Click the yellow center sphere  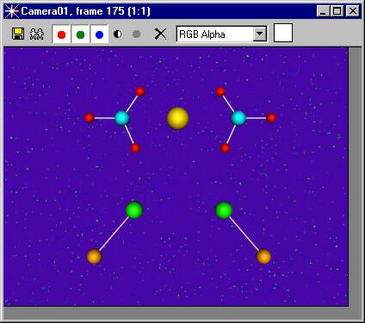(x=178, y=118)
